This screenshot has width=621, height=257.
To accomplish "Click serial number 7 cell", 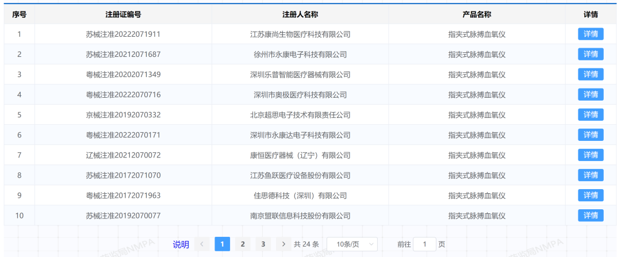I will (20, 155).
